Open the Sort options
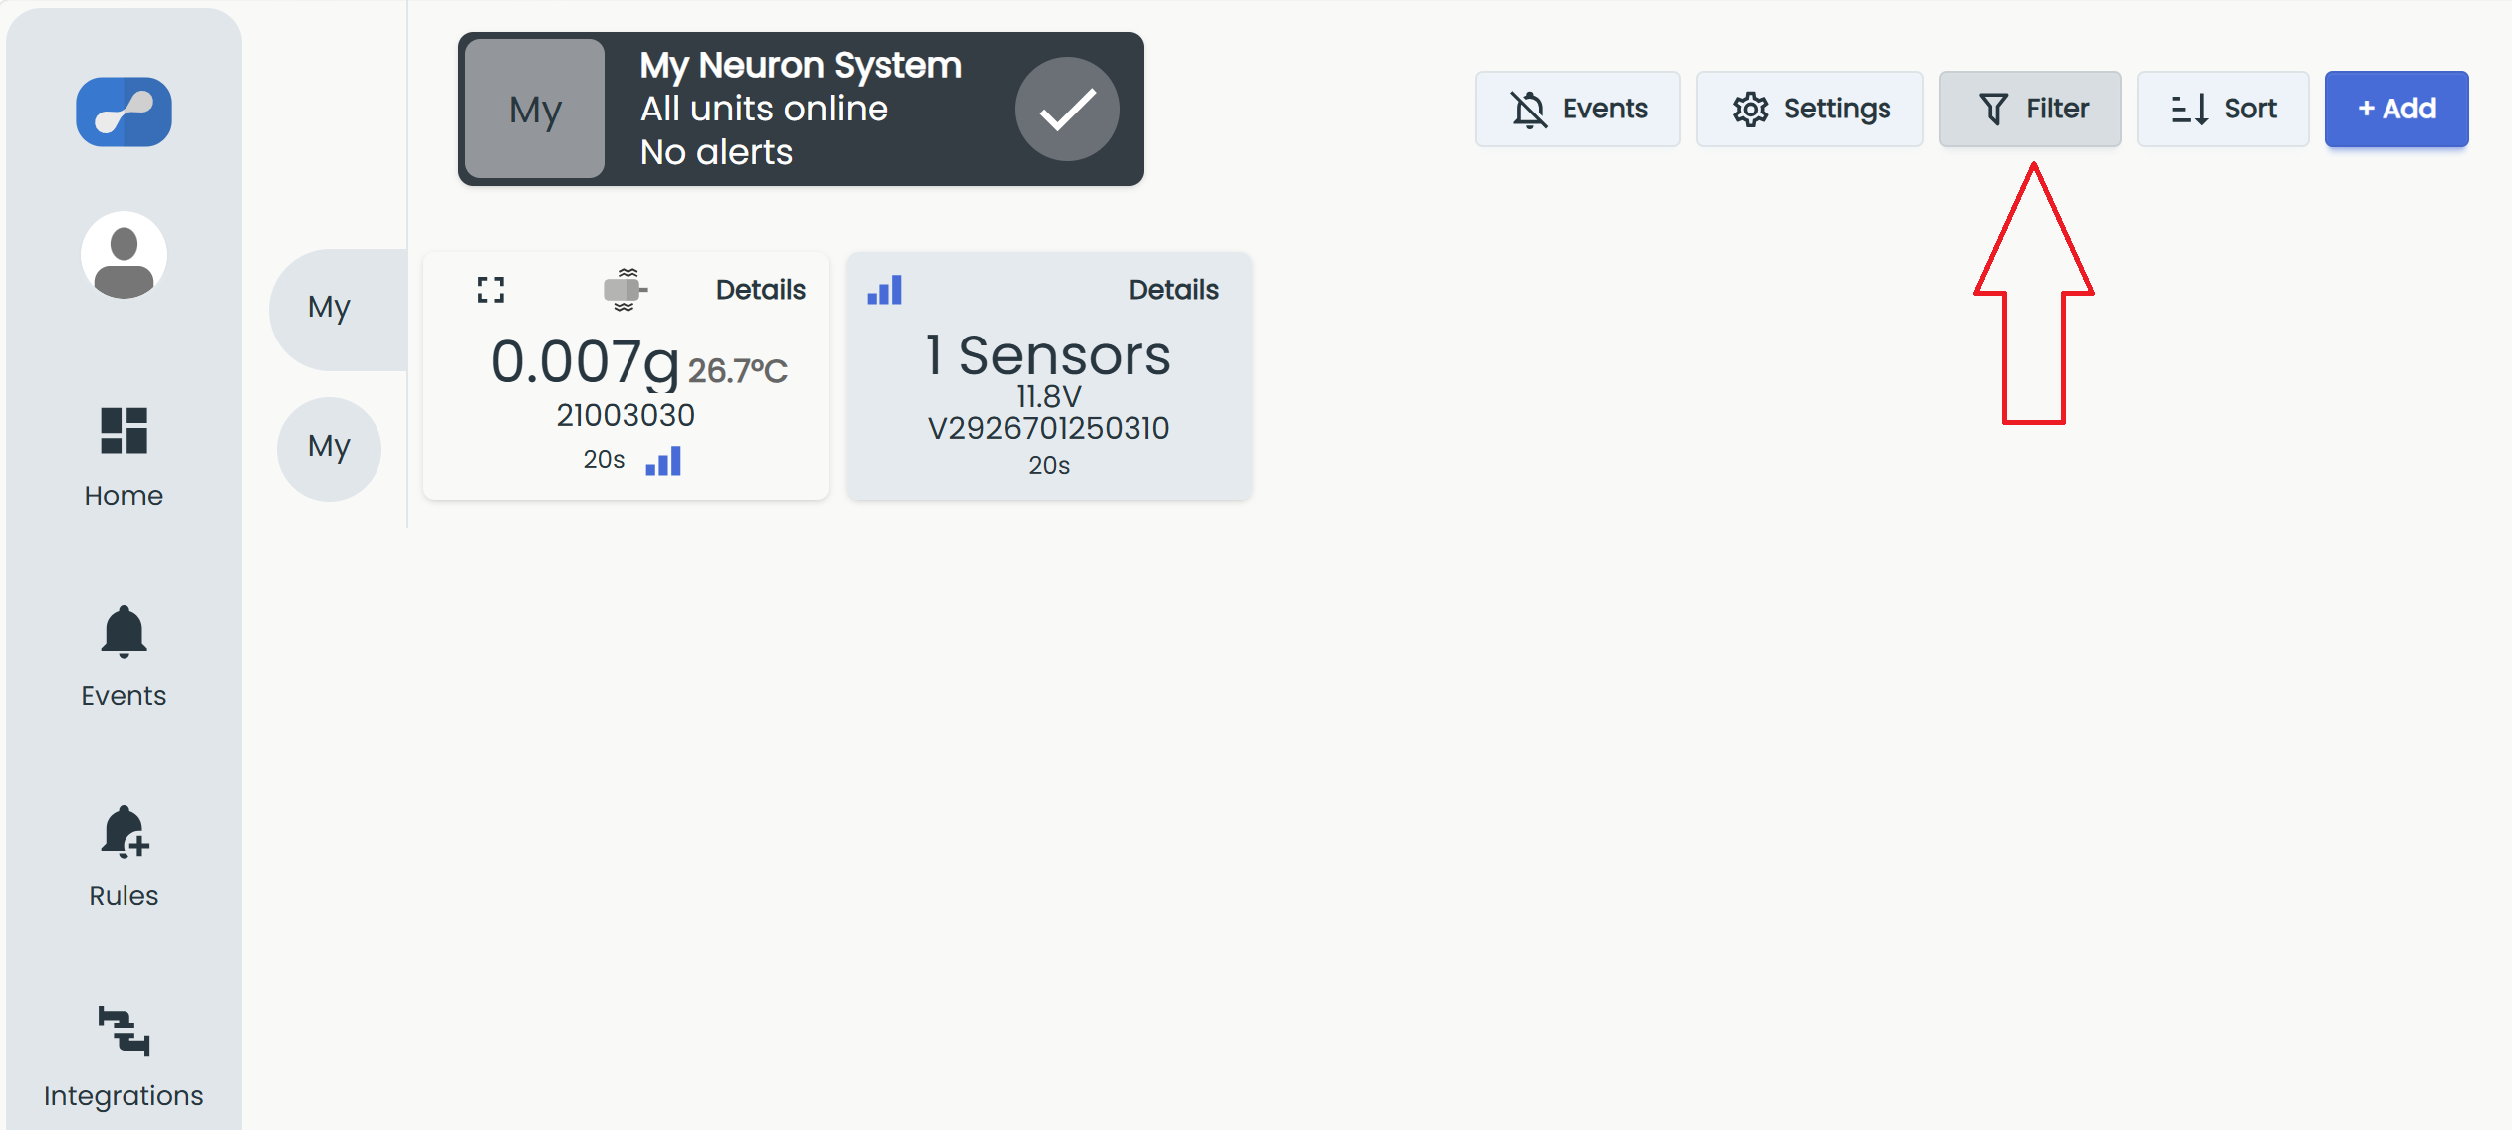The width and height of the screenshot is (2512, 1130). click(x=2223, y=109)
